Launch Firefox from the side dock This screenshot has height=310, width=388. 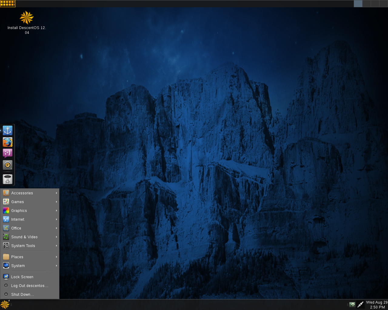[x=8, y=142]
